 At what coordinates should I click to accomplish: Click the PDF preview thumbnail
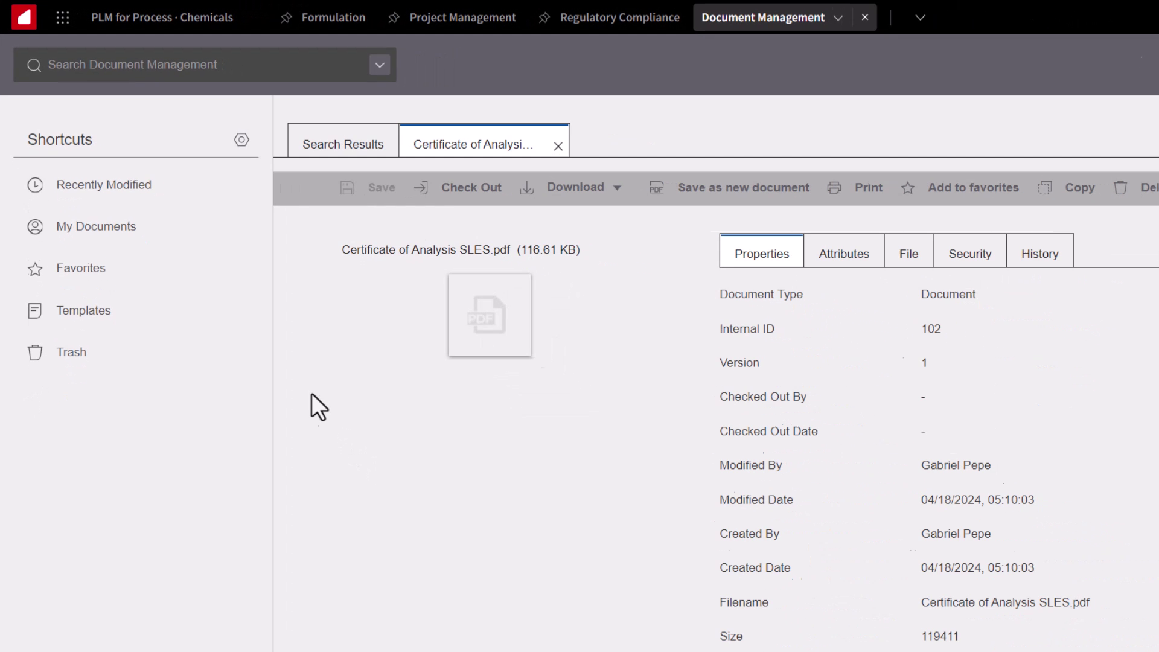coord(489,315)
